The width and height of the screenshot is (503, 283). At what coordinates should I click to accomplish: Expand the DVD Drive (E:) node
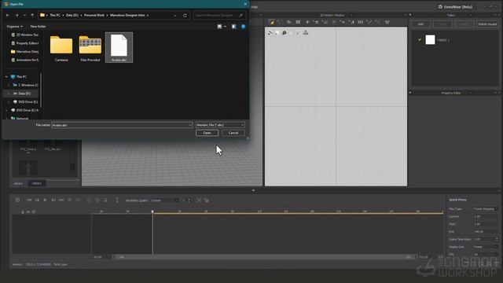pyautogui.click(x=9, y=101)
